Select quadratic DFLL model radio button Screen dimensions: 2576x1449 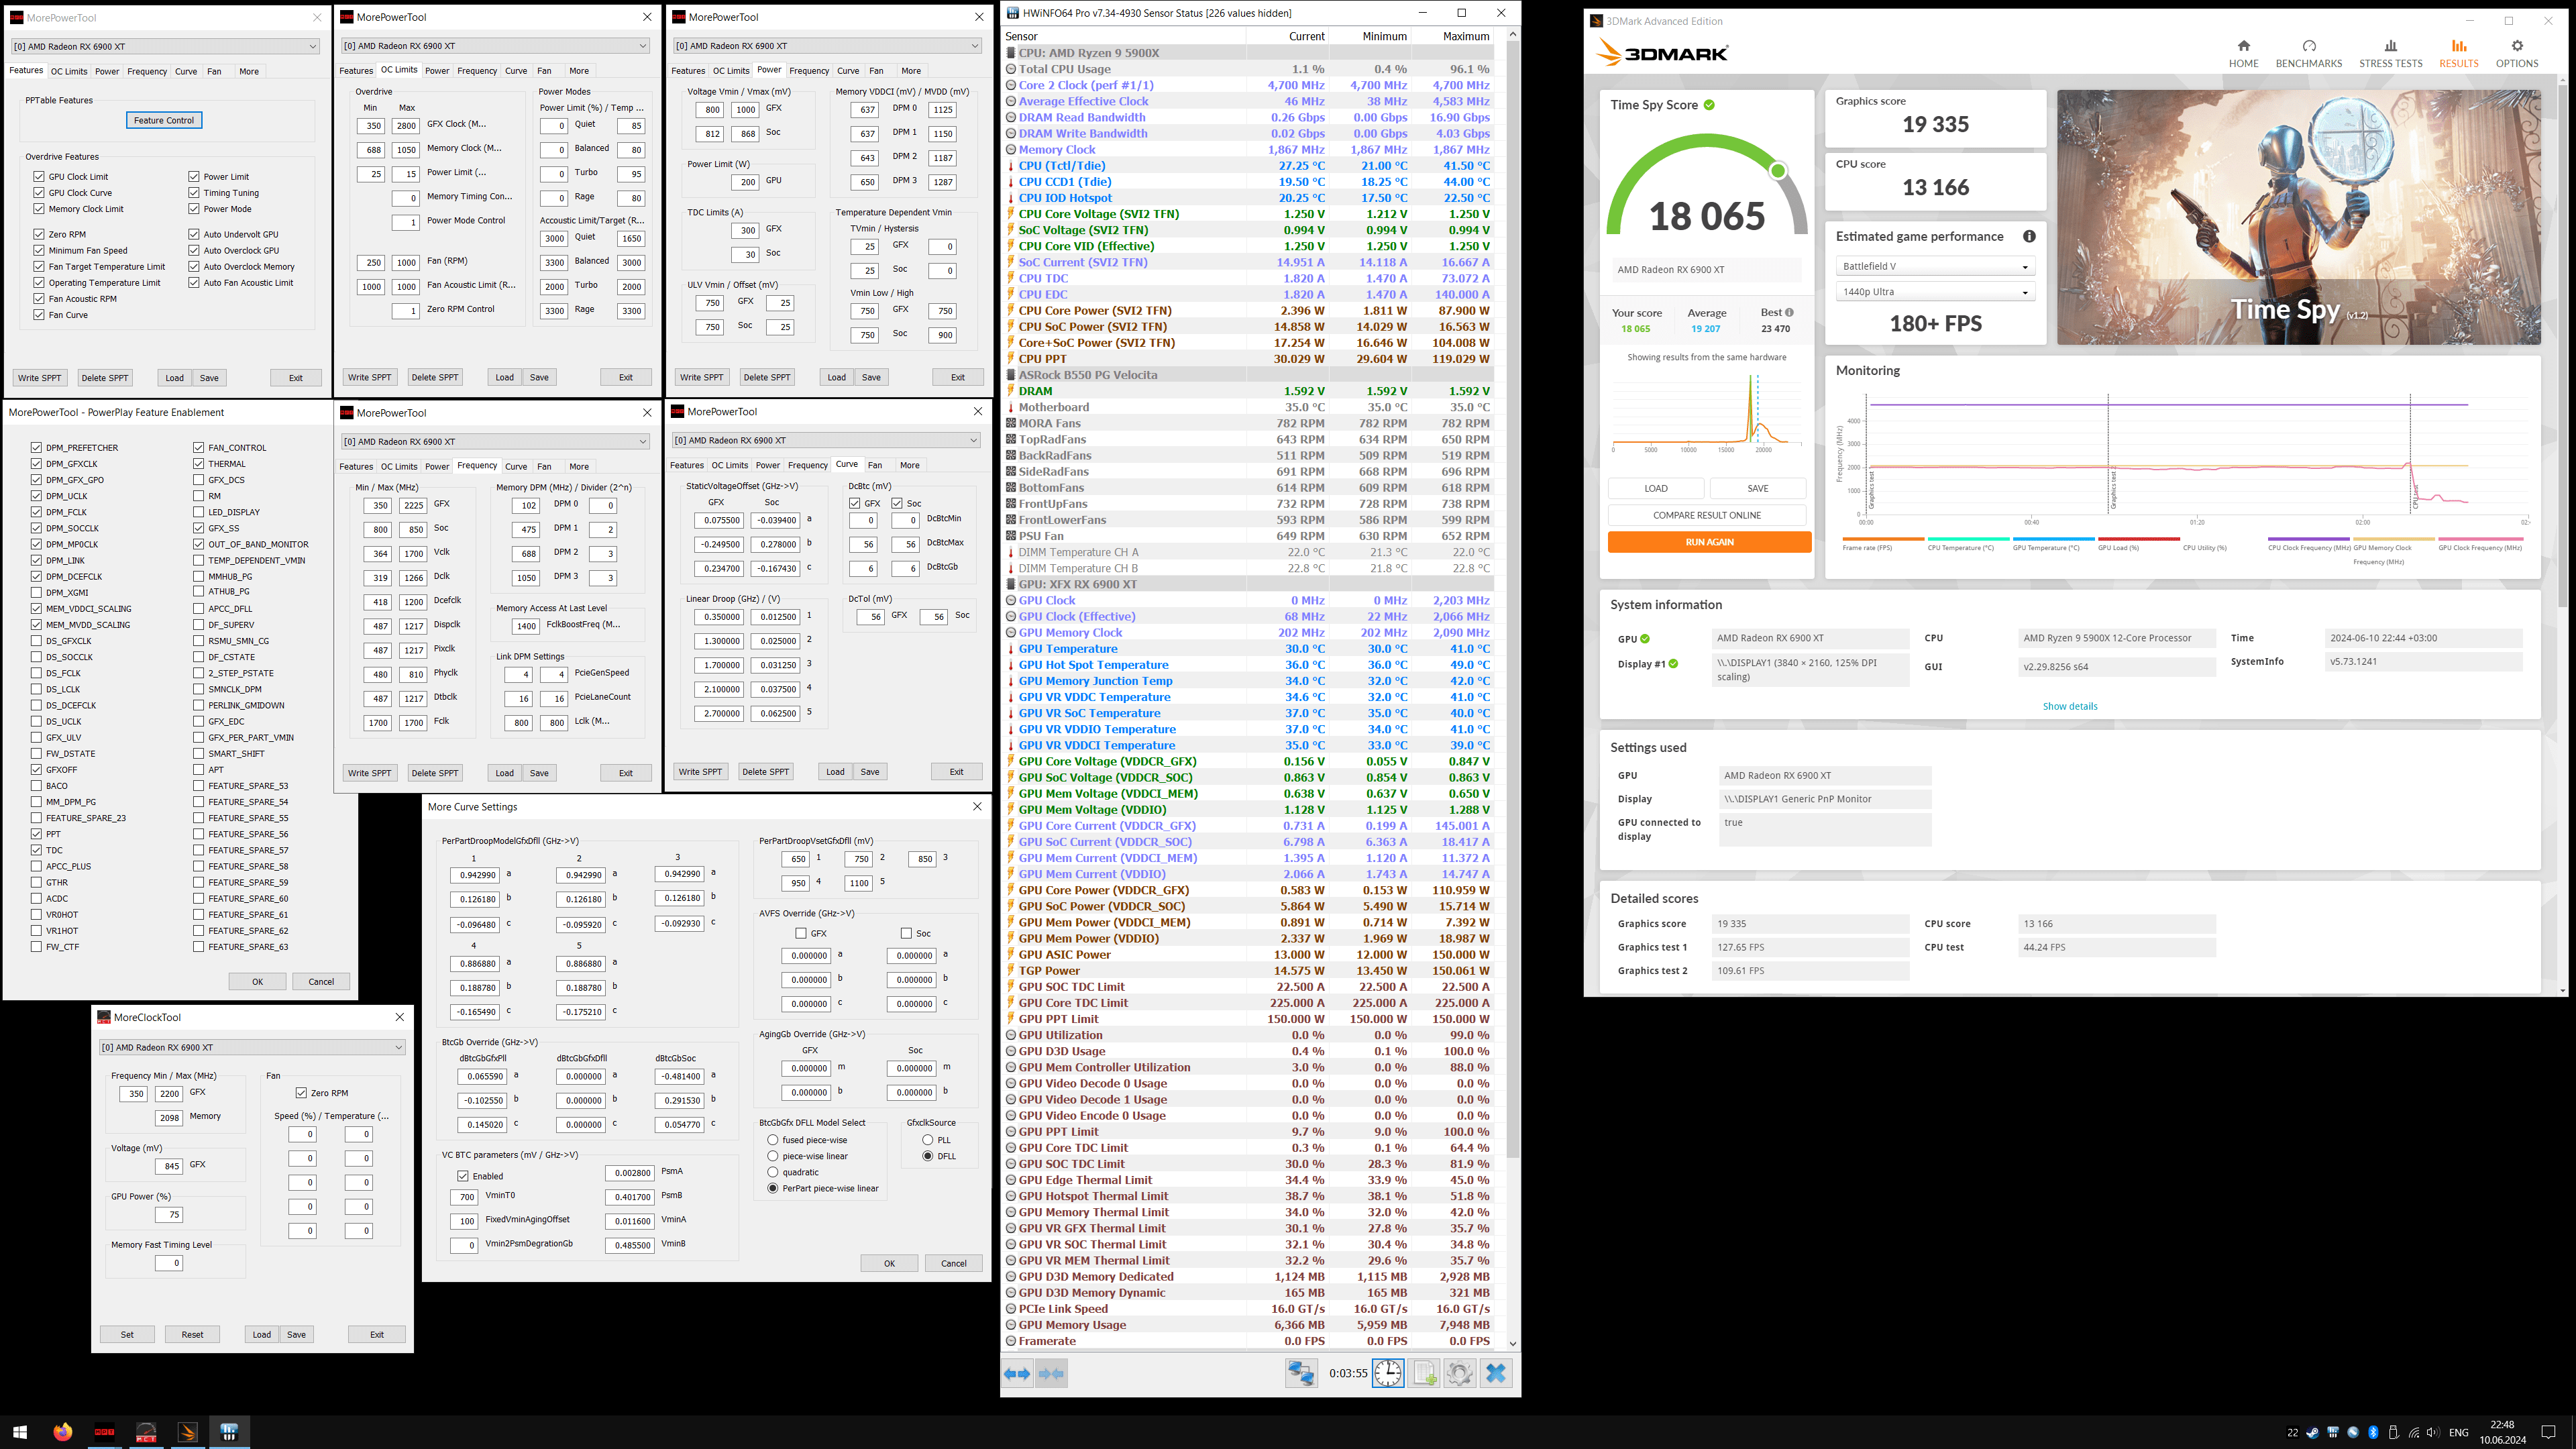pos(773,1172)
